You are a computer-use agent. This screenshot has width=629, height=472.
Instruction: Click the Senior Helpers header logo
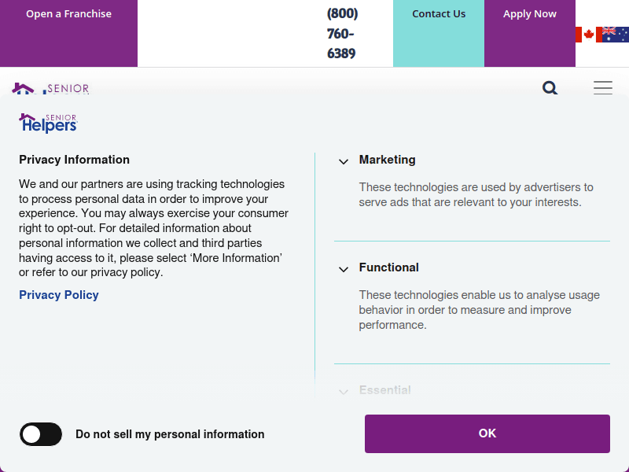(50, 88)
